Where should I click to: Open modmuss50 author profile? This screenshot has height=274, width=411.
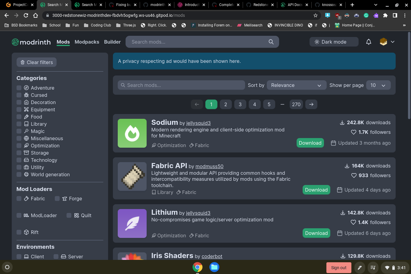(x=209, y=166)
